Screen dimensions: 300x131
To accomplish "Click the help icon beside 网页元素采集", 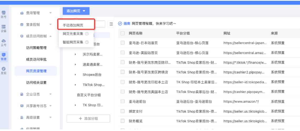I will (87, 34).
